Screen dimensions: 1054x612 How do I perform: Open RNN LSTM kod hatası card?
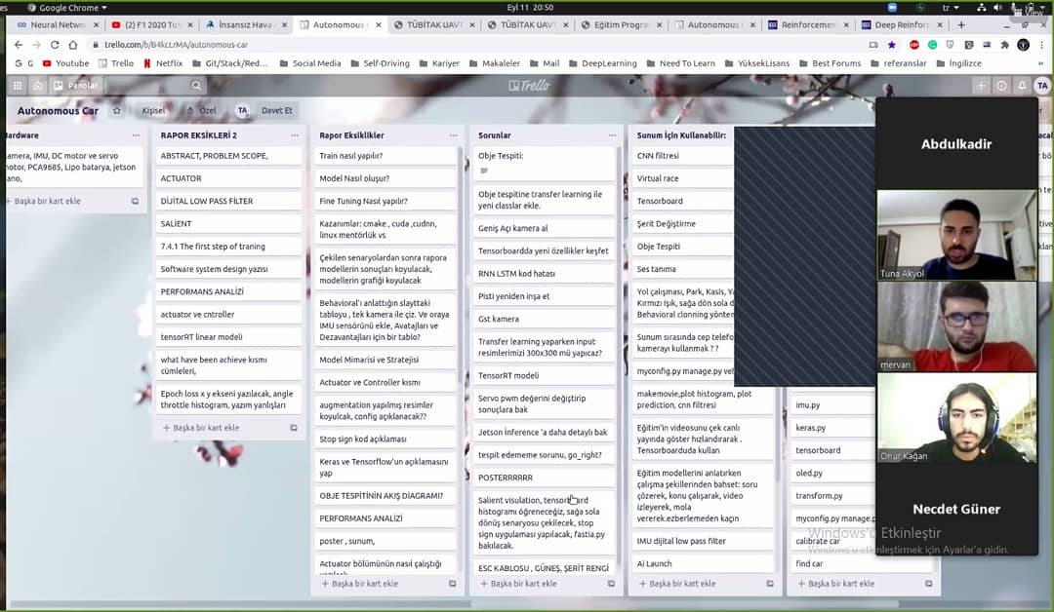(x=544, y=274)
